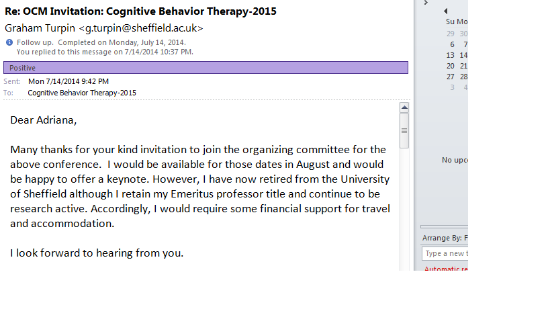
Task: Select date 27 in the calendar
Action: coord(451,77)
